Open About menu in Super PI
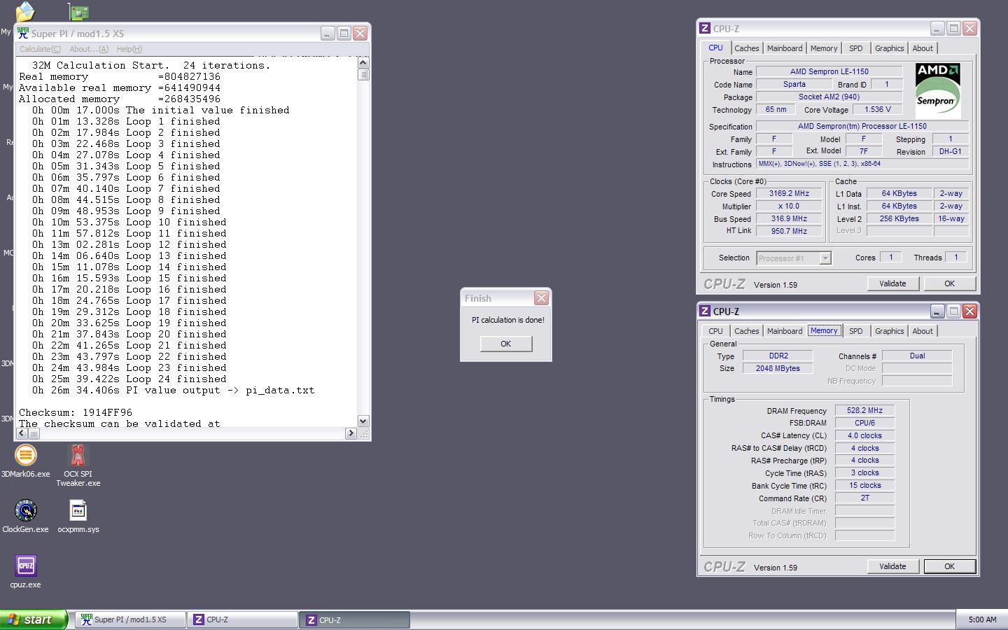 89,49
